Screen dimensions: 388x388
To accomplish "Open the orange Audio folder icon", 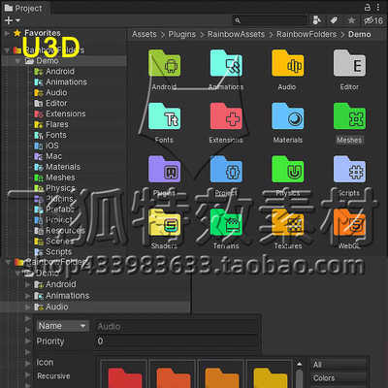I will click(x=288, y=63).
